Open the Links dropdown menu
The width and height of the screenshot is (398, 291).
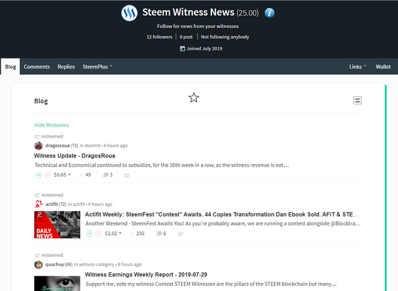pyautogui.click(x=358, y=67)
